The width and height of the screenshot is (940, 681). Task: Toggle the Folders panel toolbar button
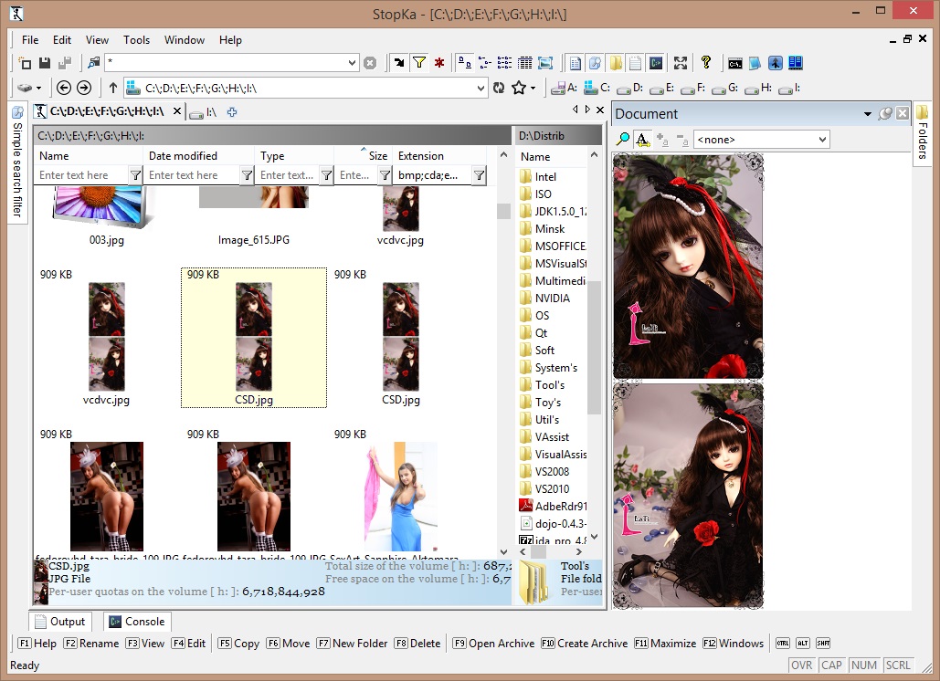pos(616,62)
